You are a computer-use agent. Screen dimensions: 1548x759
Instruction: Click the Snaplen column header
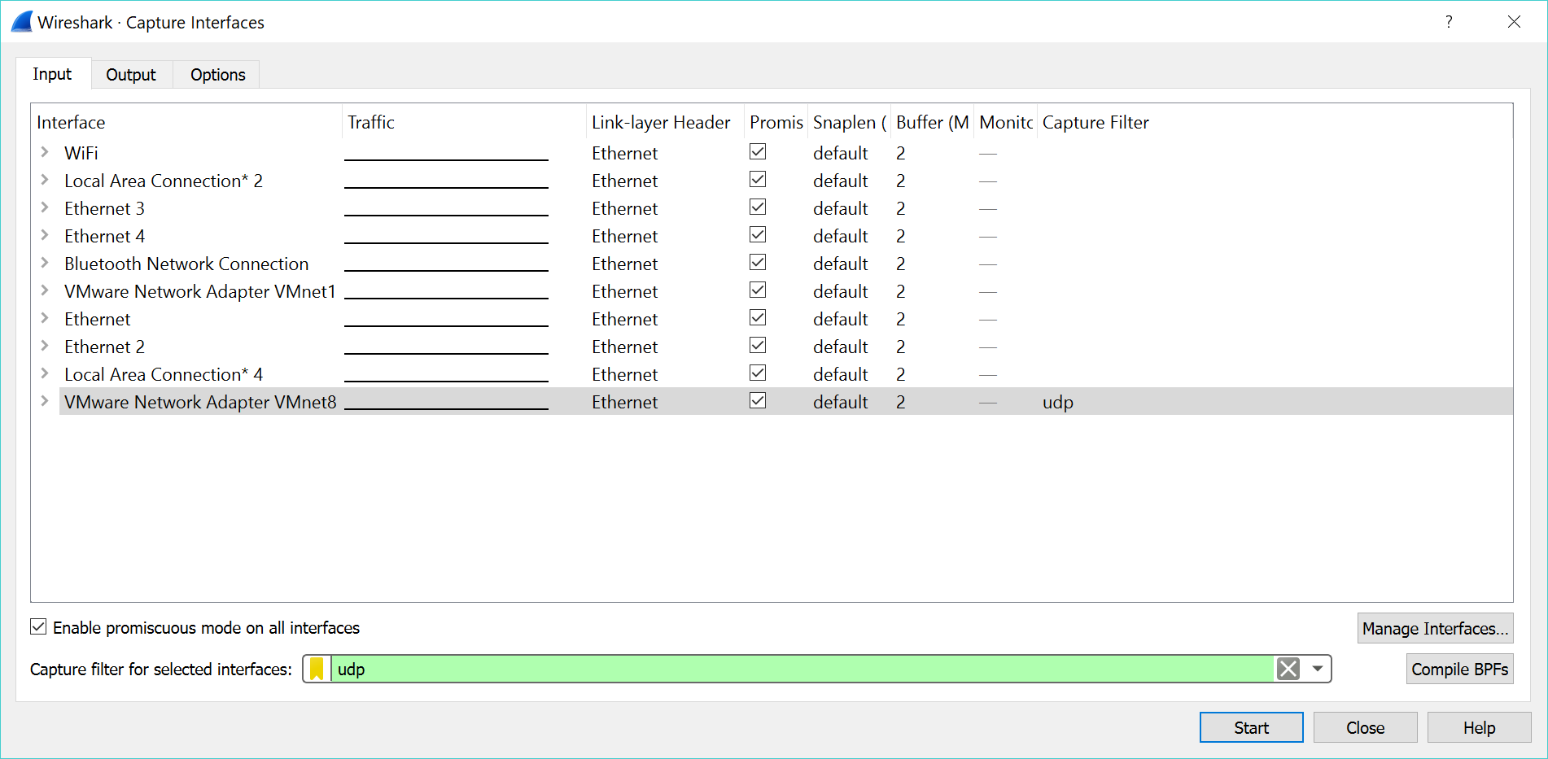click(x=850, y=122)
